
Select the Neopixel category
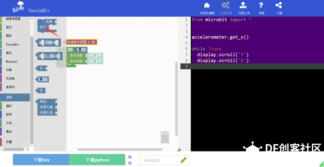click(x=15, y=62)
